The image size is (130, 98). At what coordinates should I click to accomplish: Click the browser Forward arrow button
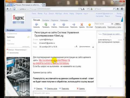(11, 9)
